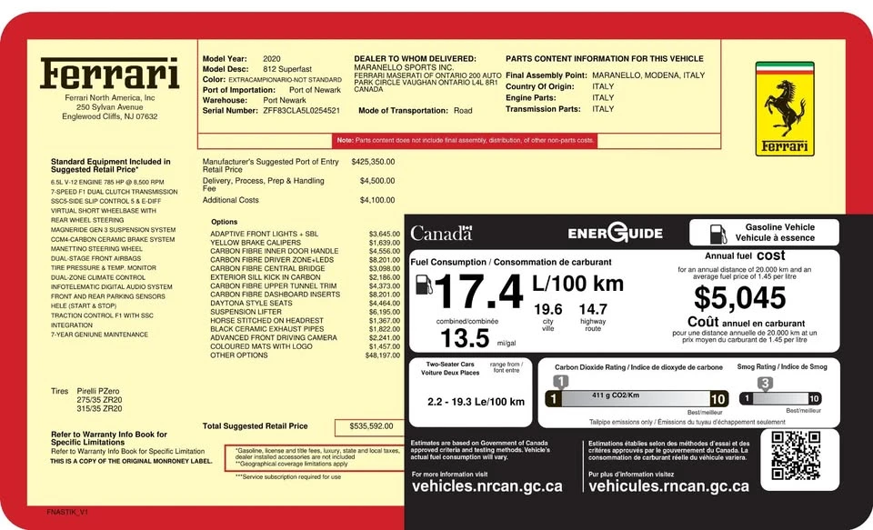Click the Smog Rating bar
Image resolution: width=873 pixels, height=530 pixels.
pyautogui.click(x=780, y=398)
